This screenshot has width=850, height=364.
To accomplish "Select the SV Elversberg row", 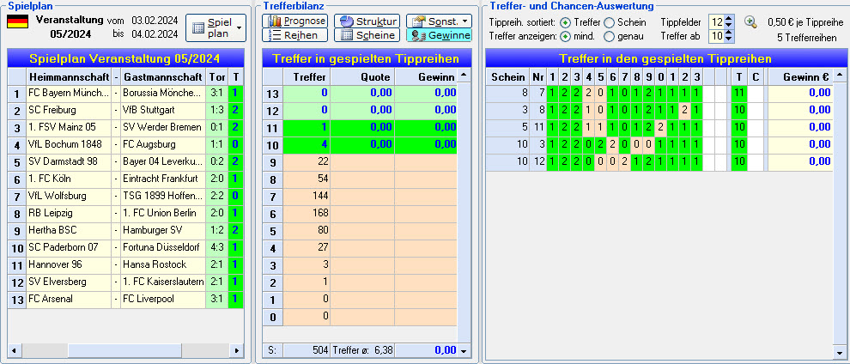I will point(125,282).
